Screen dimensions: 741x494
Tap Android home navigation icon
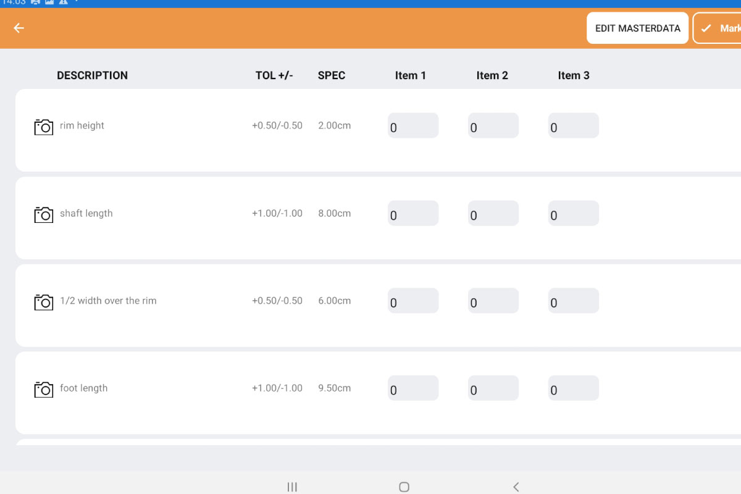[404, 487]
